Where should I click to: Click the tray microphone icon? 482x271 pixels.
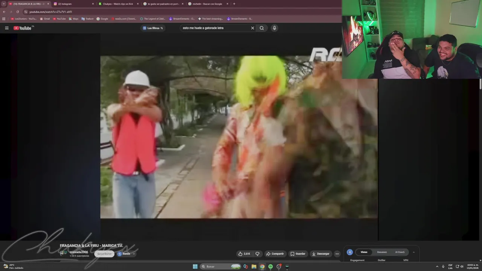(444, 266)
